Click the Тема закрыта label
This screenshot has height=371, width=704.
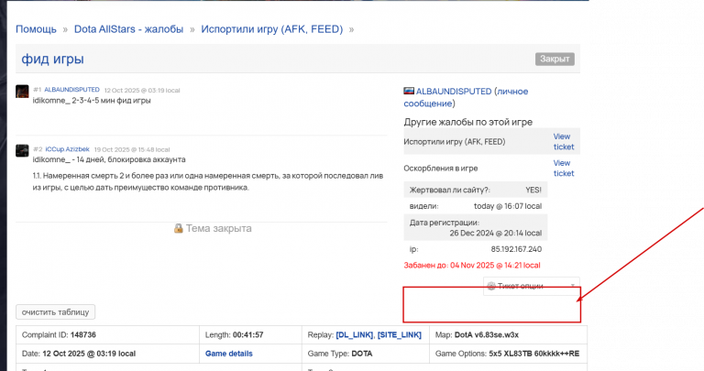pos(219,228)
